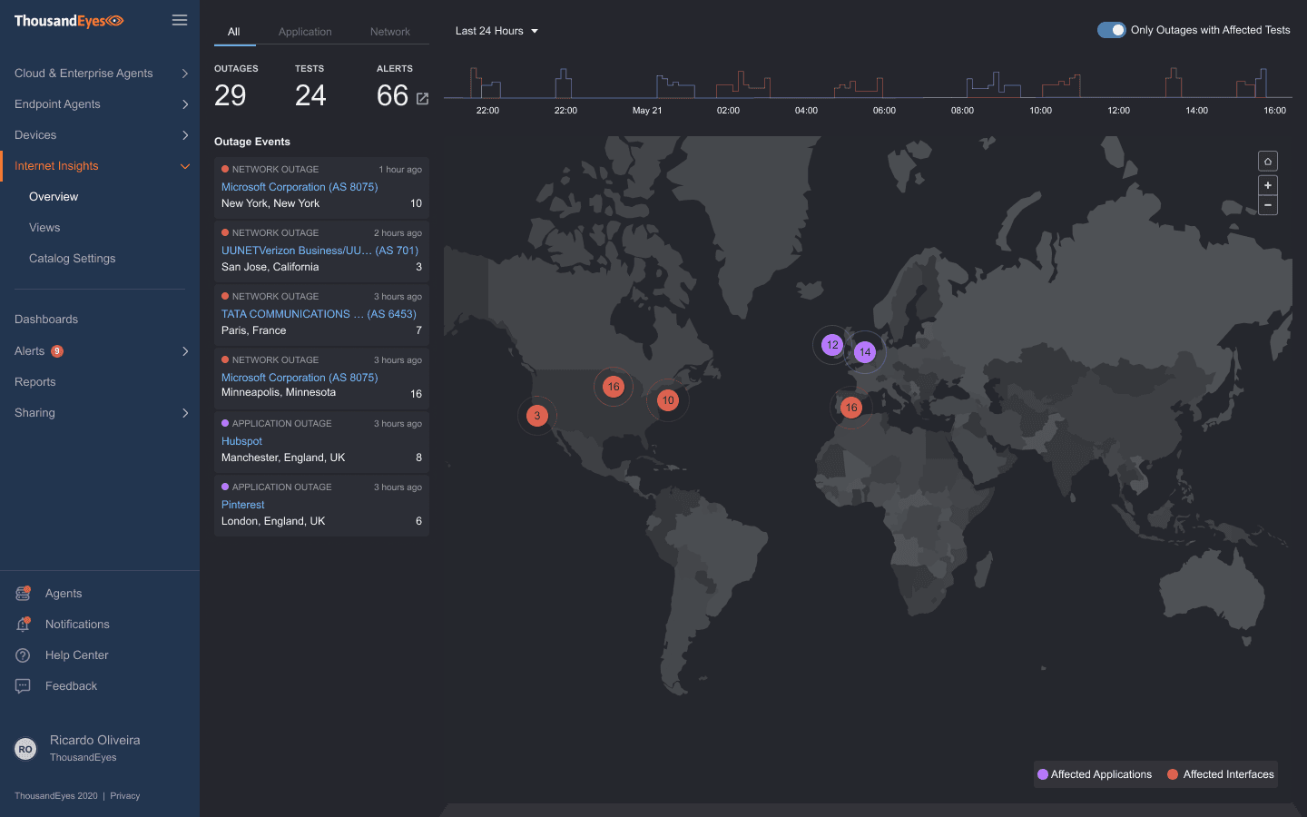Click the Feedback chat icon
The width and height of the screenshot is (1307, 817).
click(24, 686)
